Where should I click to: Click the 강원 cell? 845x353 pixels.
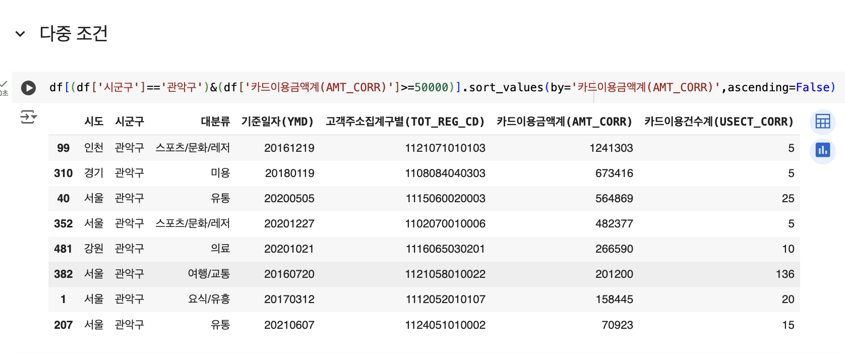(x=94, y=249)
